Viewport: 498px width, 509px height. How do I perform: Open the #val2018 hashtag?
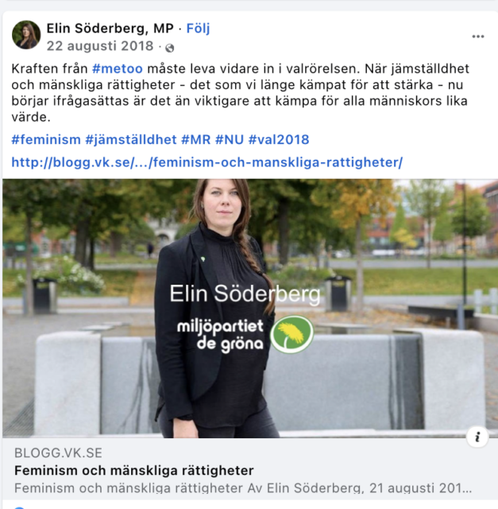[279, 140]
